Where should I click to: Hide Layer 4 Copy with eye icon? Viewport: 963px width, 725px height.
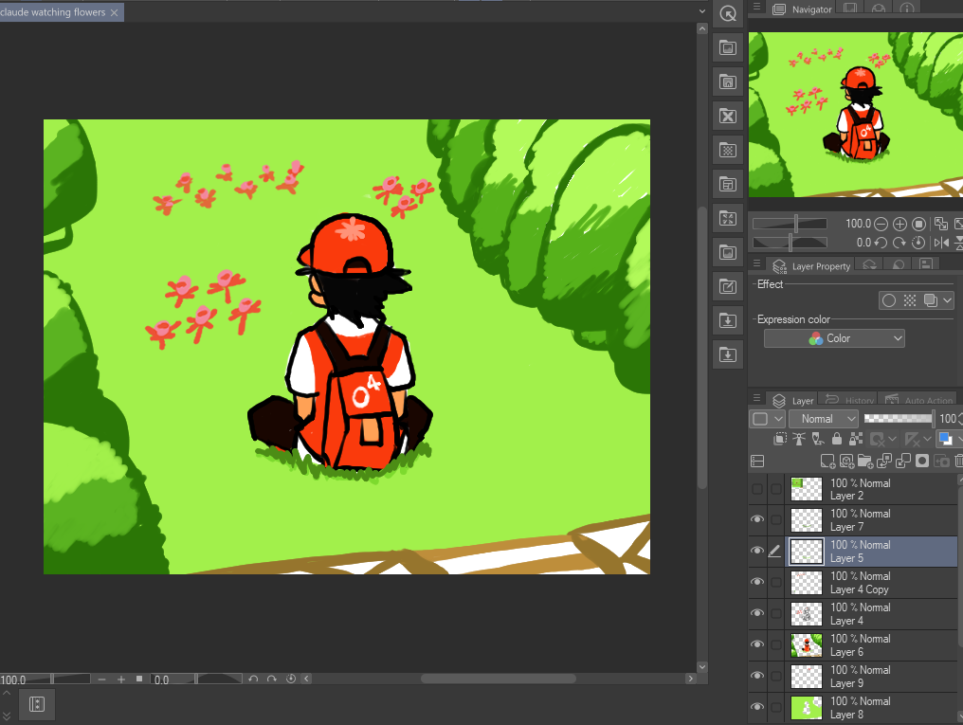coord(757,582)
